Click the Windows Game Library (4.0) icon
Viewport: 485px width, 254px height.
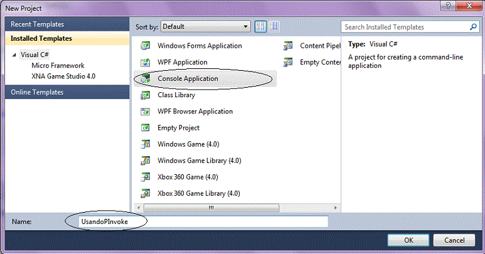(x=146, y=161)
